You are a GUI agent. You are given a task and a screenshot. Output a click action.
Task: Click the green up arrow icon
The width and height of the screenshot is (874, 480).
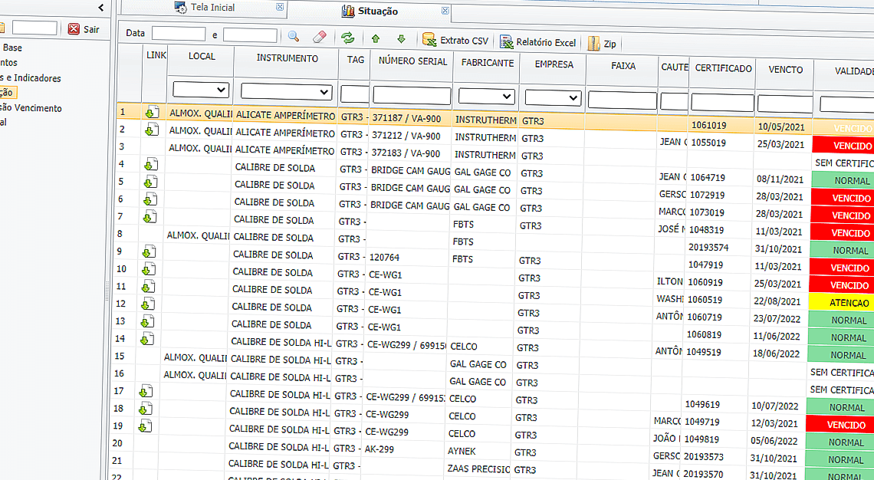(x=375, y=38)
